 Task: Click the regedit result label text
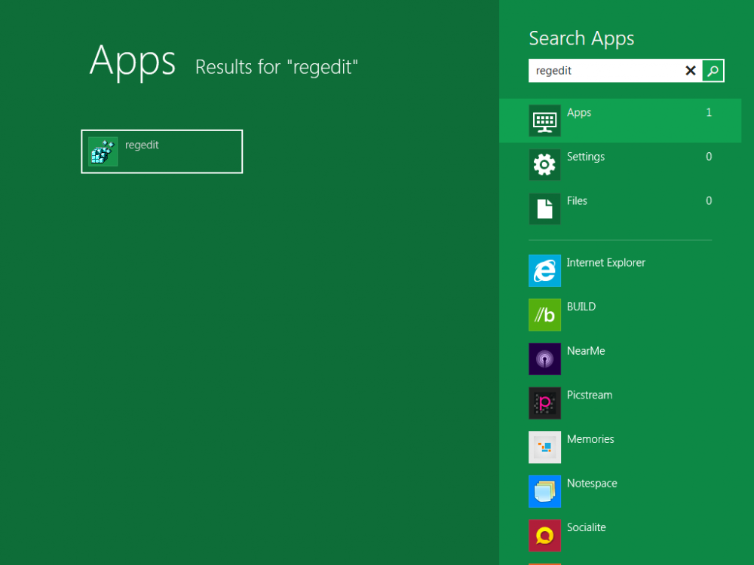click(142, 145)
